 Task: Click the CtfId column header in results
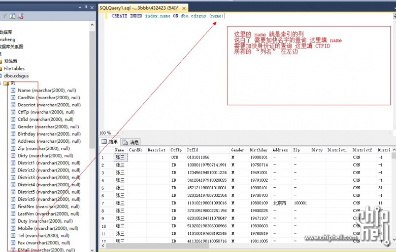[x=208, y=150]
